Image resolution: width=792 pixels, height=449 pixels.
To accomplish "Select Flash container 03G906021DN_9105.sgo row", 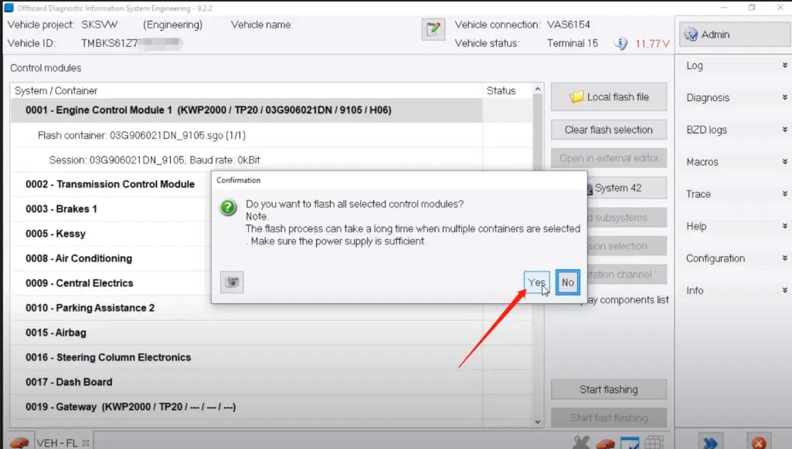I will tap(246, 135).
